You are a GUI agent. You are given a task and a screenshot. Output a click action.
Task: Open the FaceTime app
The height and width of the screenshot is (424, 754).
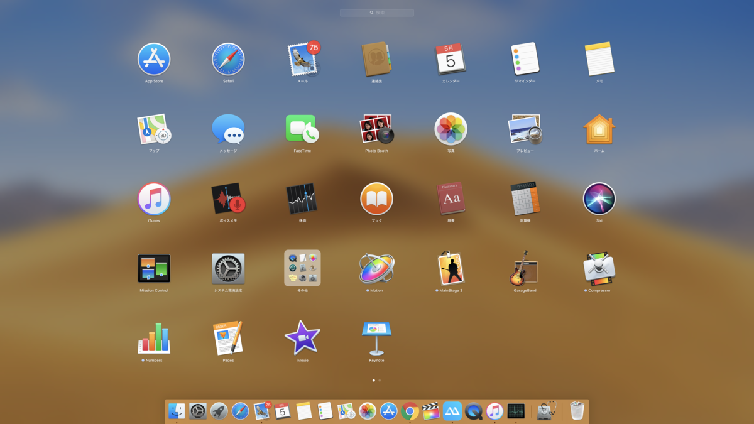(302, 129)
